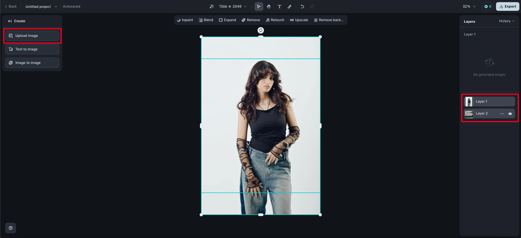Open the 1366 × 2048 canvas size dropdown
The height and width of the screenshot is (238, 521).
pos(233,6)
